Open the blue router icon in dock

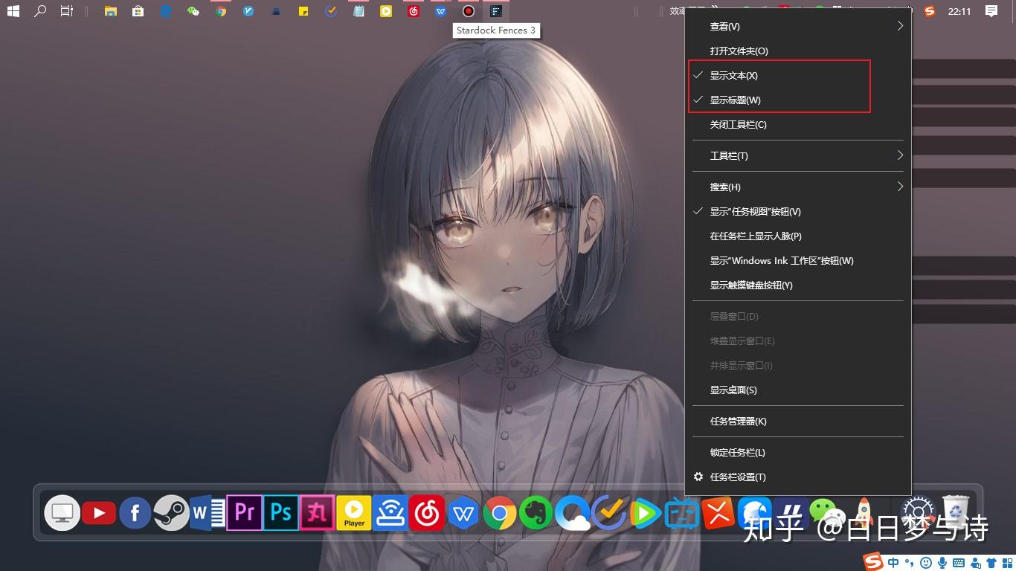click(x=390, y=513)
